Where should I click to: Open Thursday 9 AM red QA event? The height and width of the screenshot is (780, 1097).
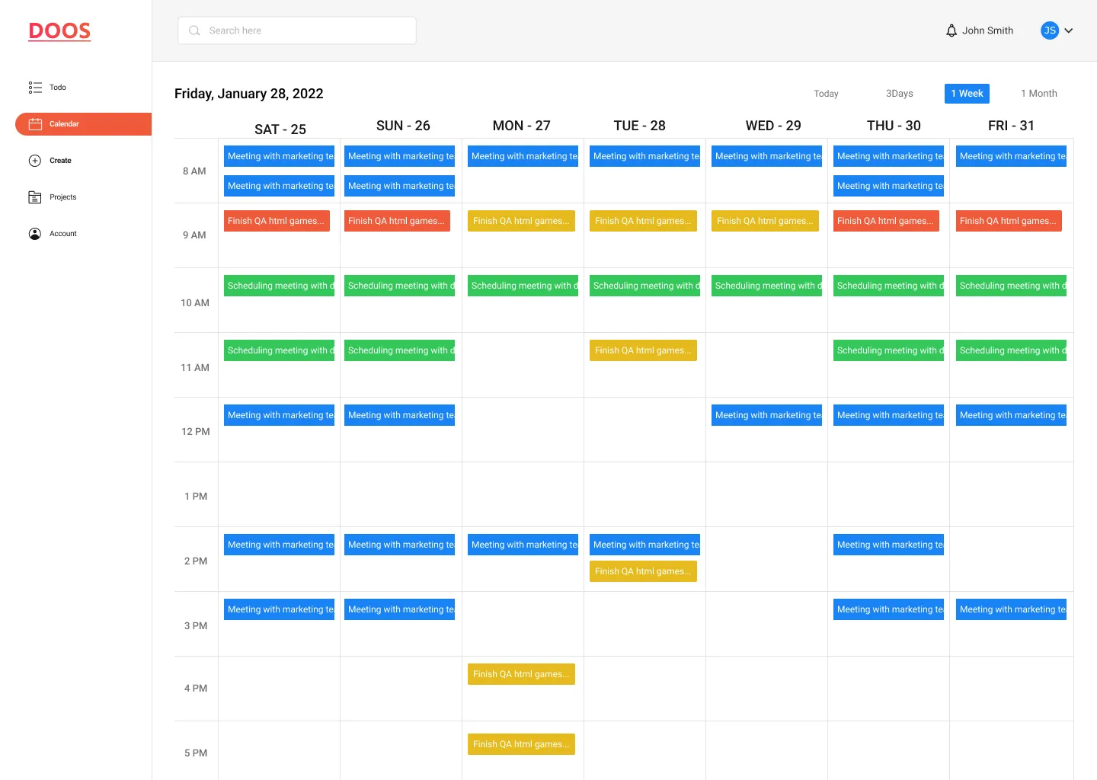point(886,221)
